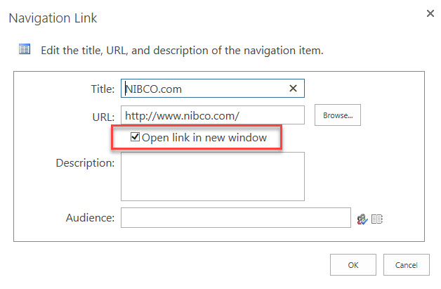
Task: Confirm with the OK button
Action: 353,265
